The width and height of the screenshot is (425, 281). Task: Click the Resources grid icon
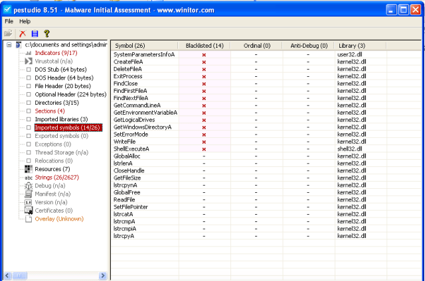[29, 169]
